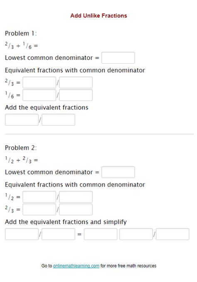197x282 pixels.
Task: Click the Problem 2 heading text
Action: (x=21, y=148)
